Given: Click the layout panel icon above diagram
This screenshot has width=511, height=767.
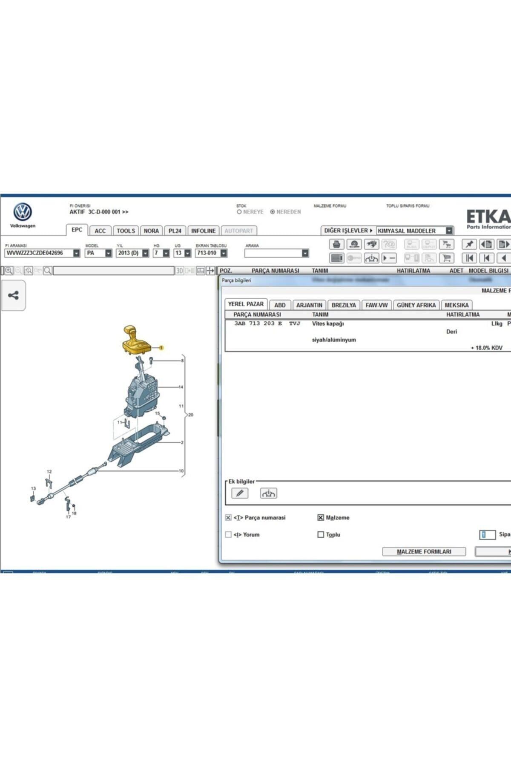Looking at the screenshot, I should click(201, 271).
